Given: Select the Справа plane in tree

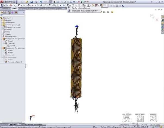Looking at the screenshot, I should tap(8, 34).
